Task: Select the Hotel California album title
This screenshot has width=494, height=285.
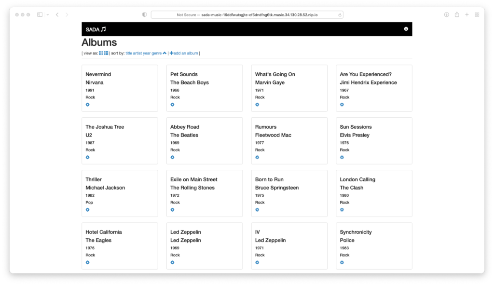Action: point(104,232)
